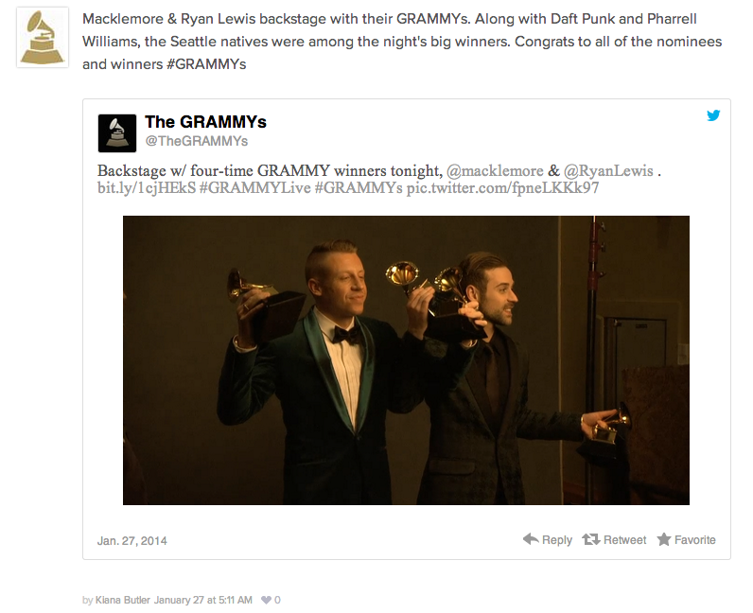Open the #GRAMMYLive hashtag
Viewport: 753px width, 613px height.
(x=255, y=188)
